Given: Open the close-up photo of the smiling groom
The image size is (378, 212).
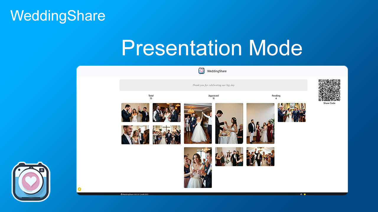Looking at the screenshot, I should pyautogui.click(x=135, y=135).
